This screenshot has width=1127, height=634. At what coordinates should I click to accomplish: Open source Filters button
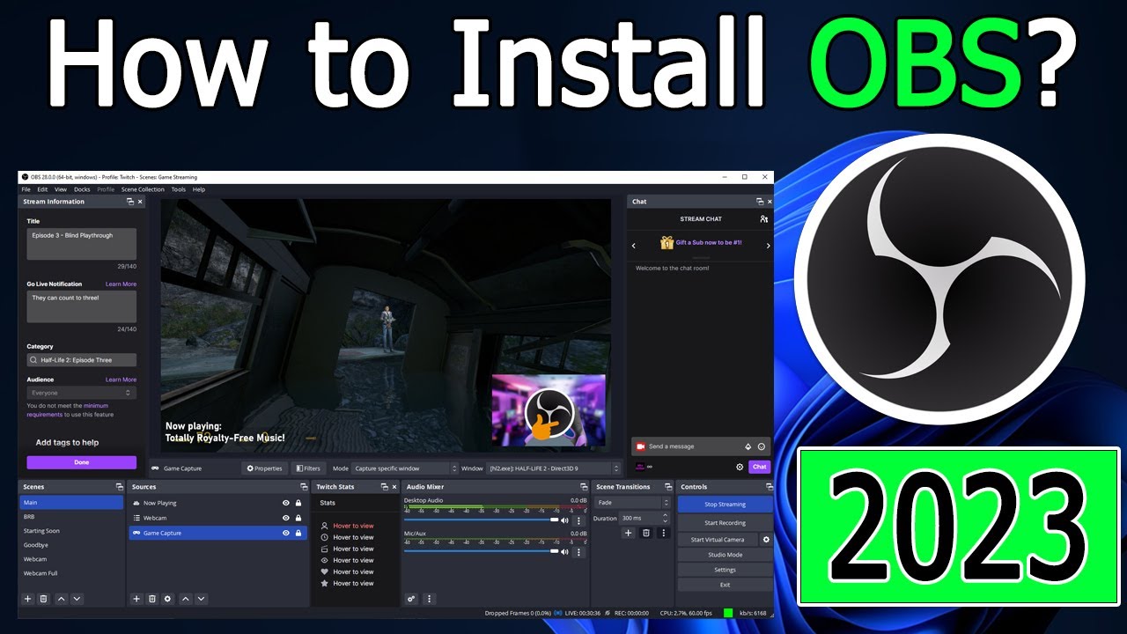(308, 468)
